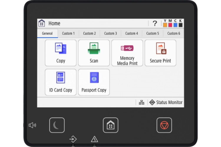The width and height of the screenshot is (221, 147).
Task: Check the black (K) toner level swatch
Action: (x=181, y=25)
